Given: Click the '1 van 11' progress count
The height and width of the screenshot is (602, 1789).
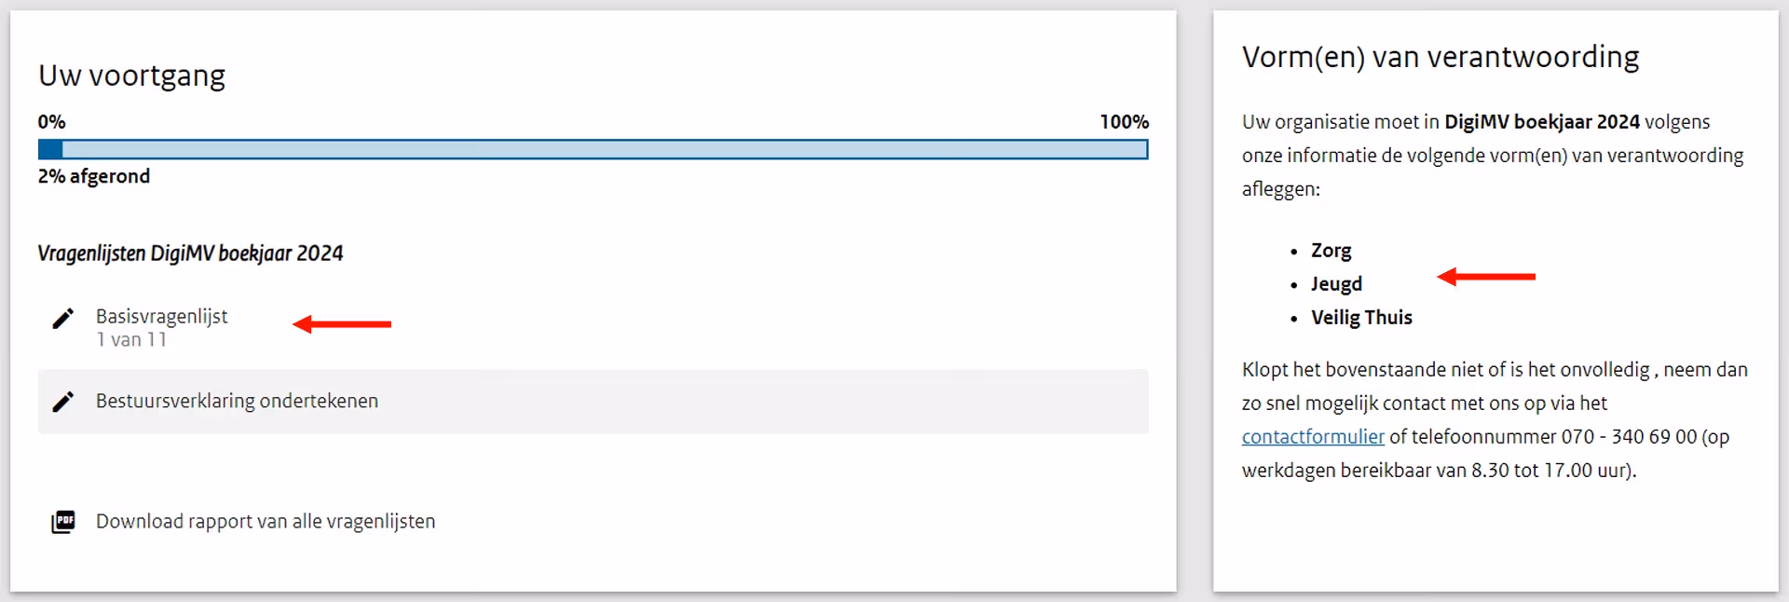Looking at the screenshot, I should [131, 340].
